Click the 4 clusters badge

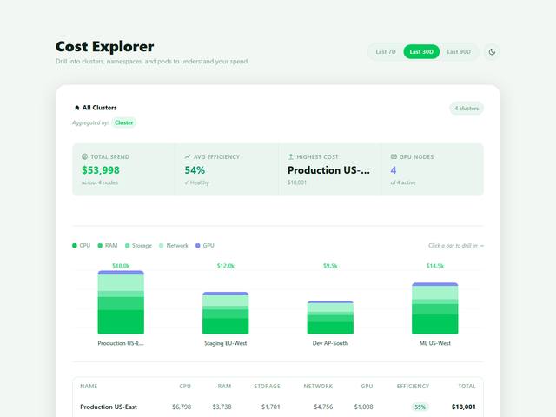coord(467,109)
